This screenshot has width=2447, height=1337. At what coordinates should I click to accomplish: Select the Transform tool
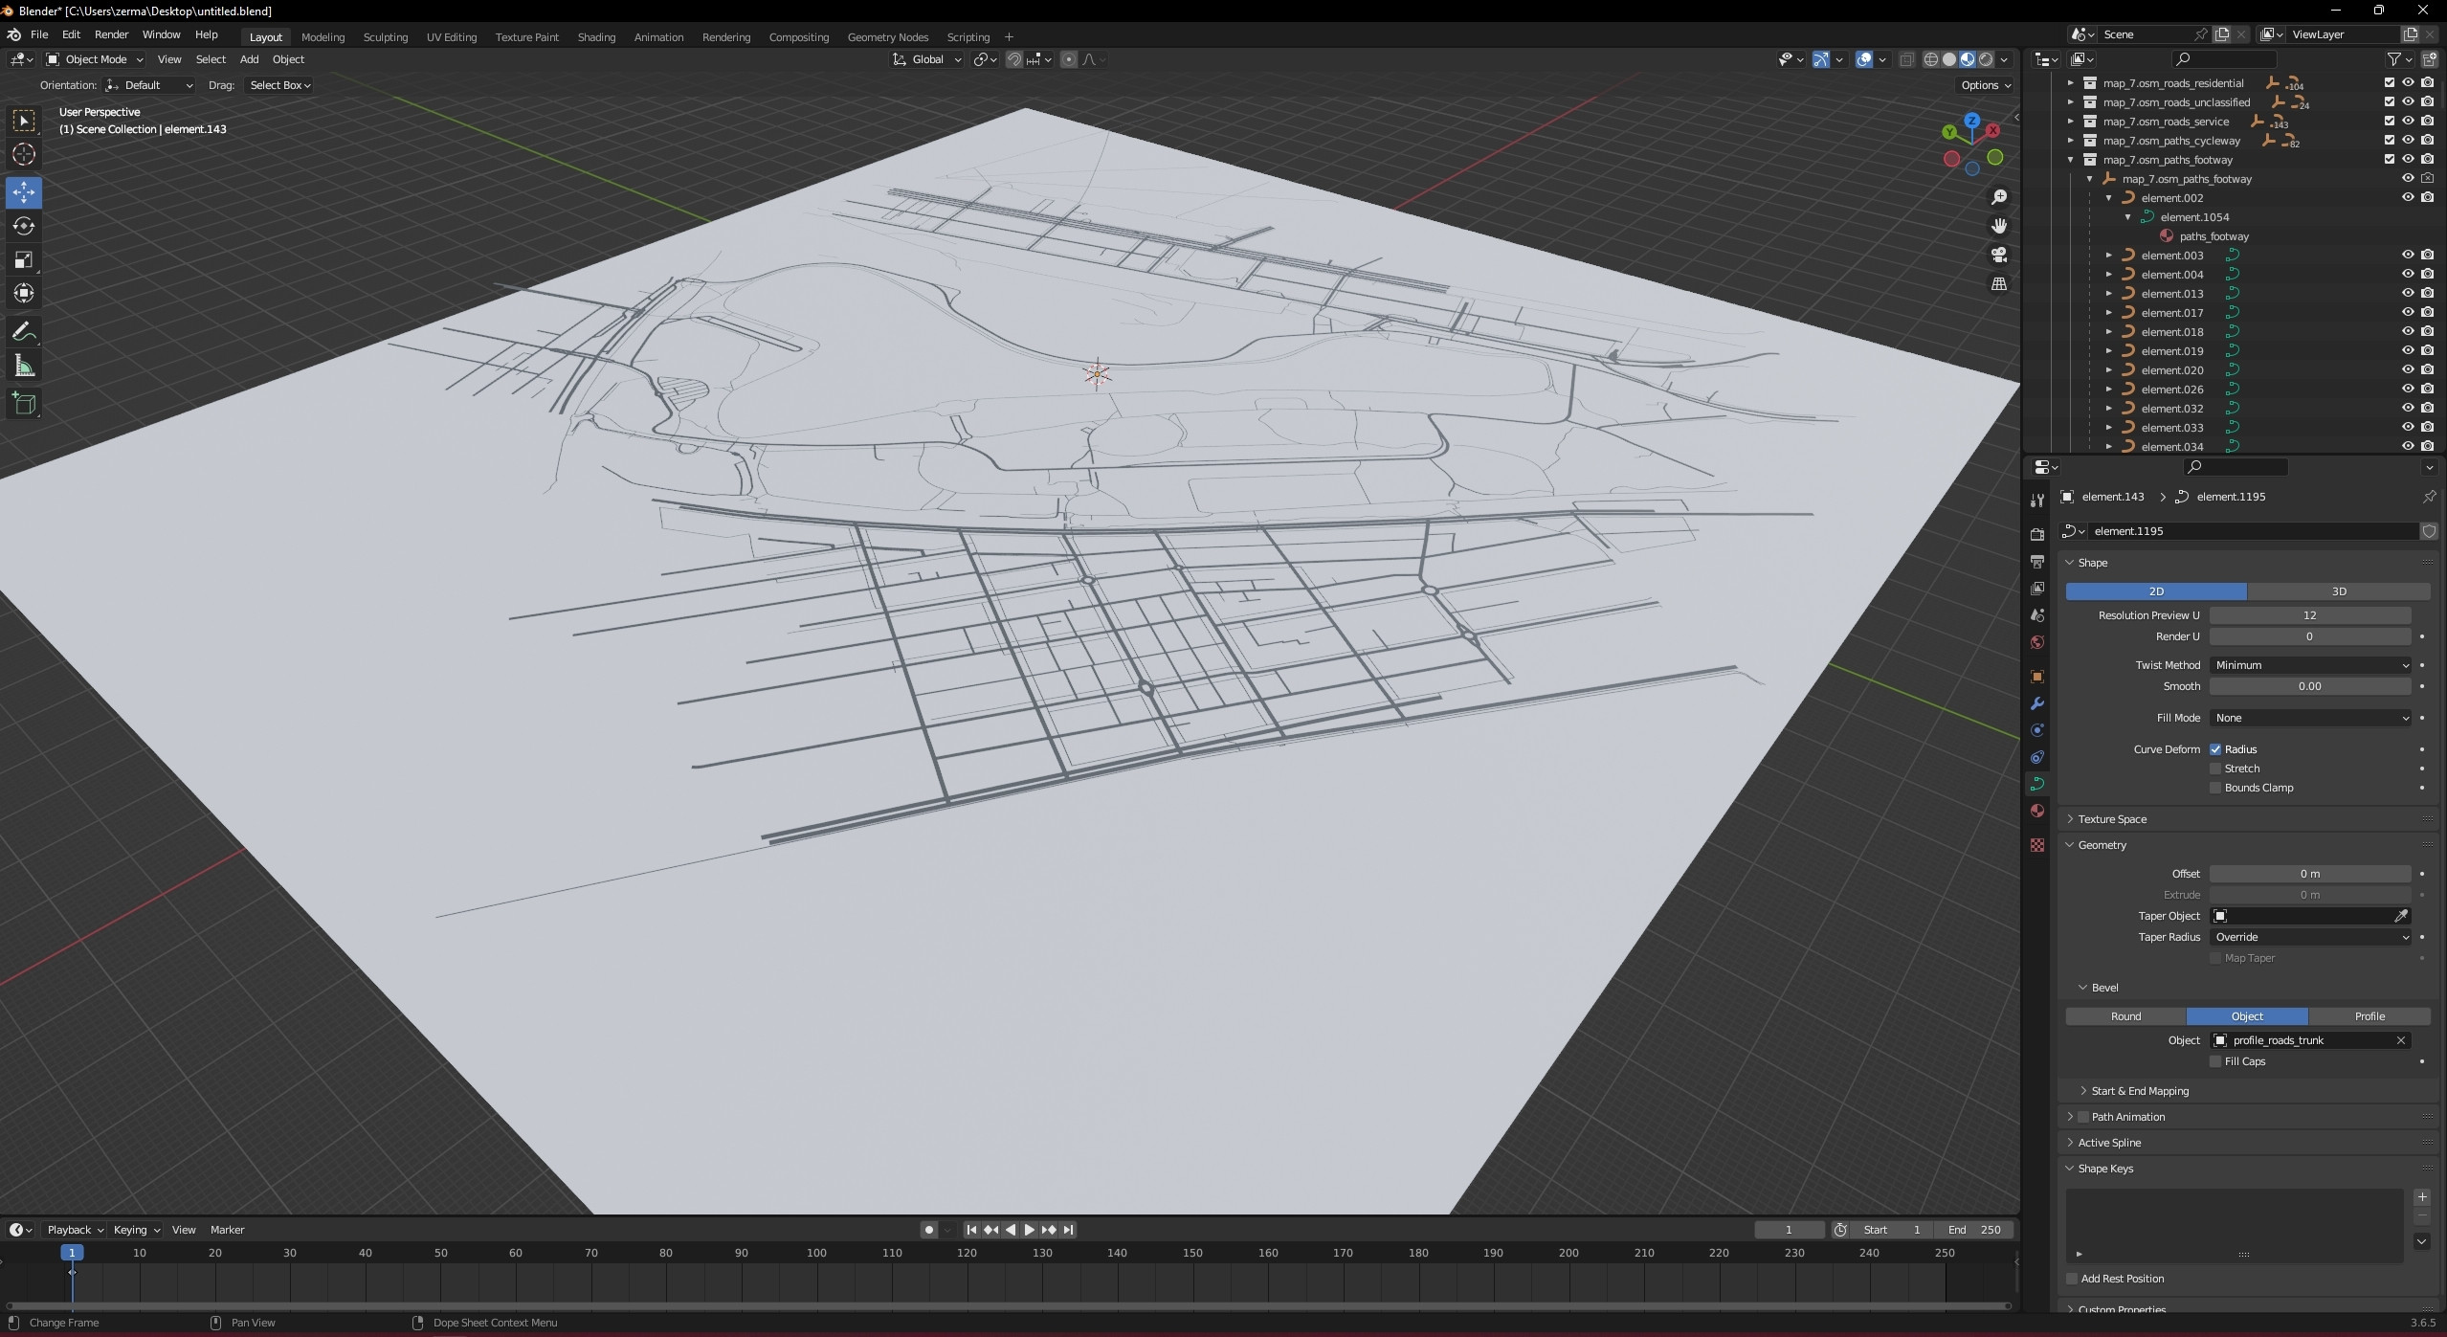[x=24, y=294]
